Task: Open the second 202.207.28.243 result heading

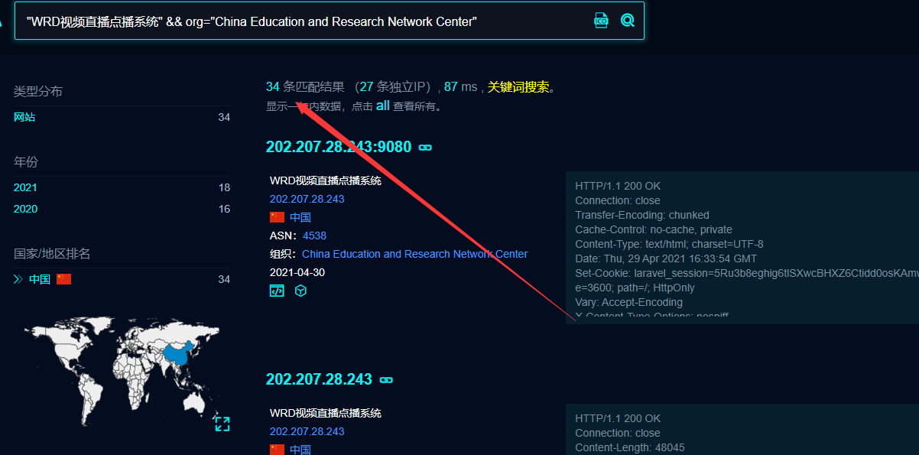Action: pos(319,379)
